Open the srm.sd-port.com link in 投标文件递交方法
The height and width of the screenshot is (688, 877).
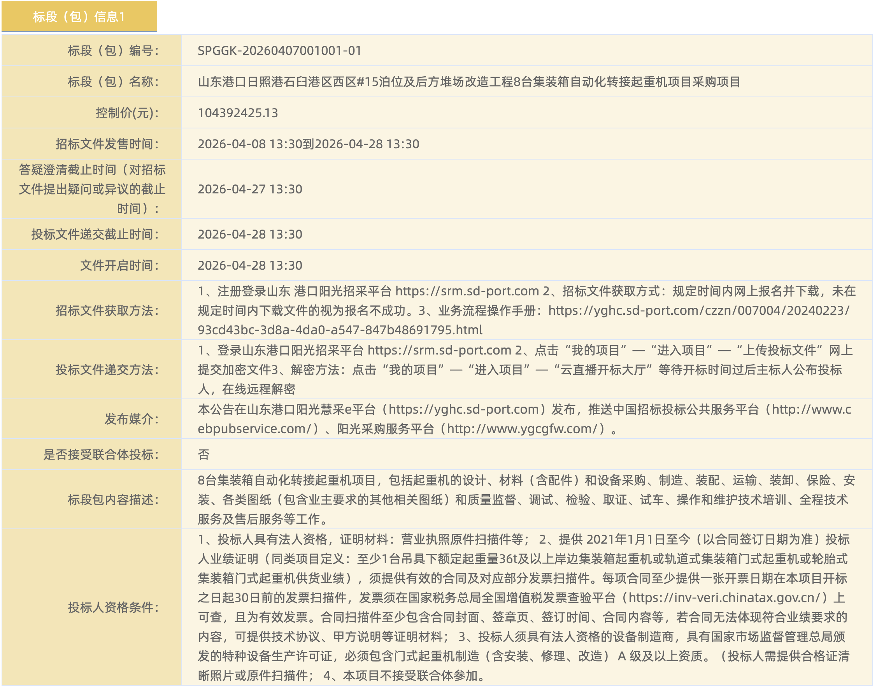click(x=439, y=351)
